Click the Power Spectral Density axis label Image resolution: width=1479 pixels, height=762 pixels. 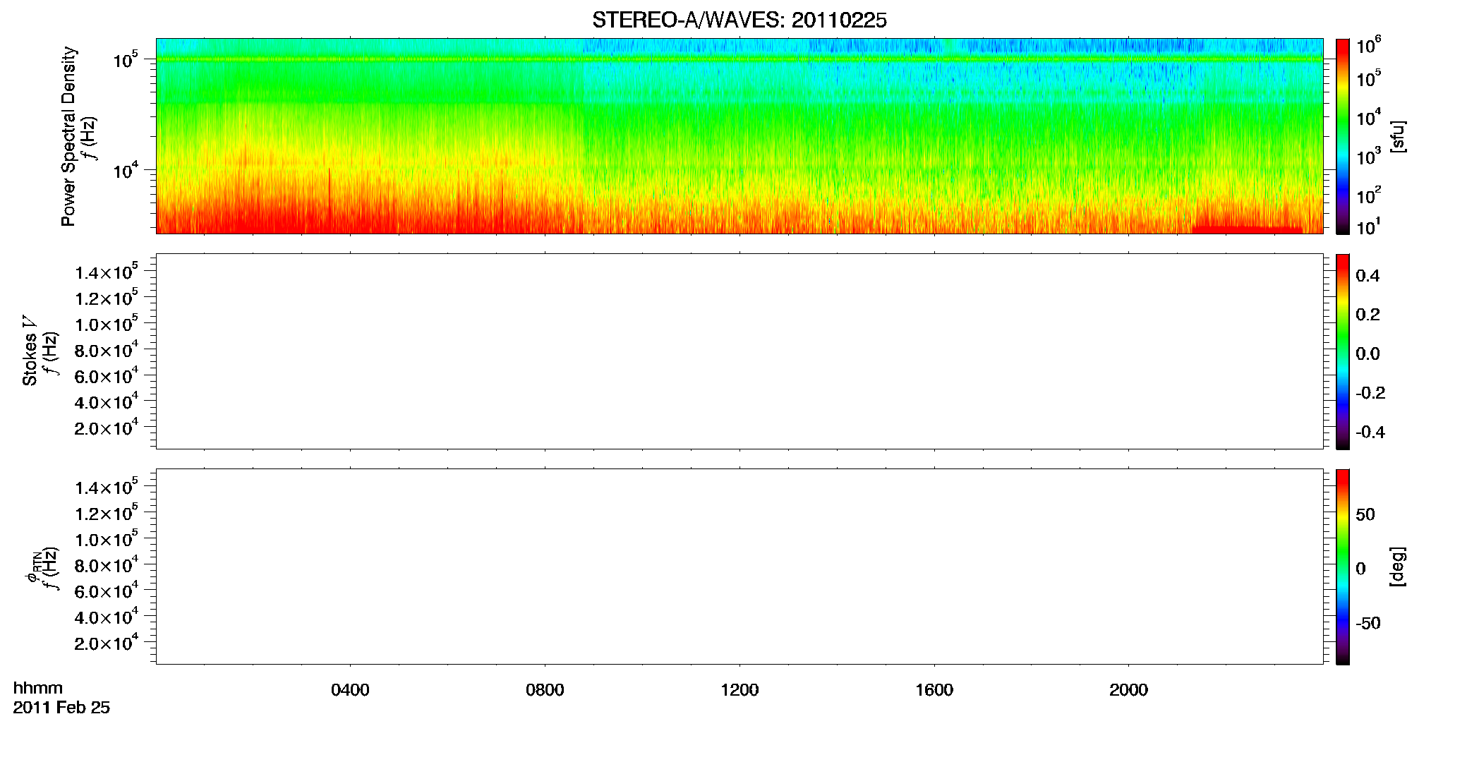68,136
